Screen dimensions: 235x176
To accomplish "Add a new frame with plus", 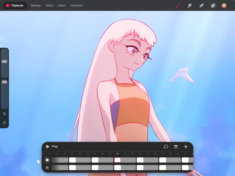I will [186, 147].
